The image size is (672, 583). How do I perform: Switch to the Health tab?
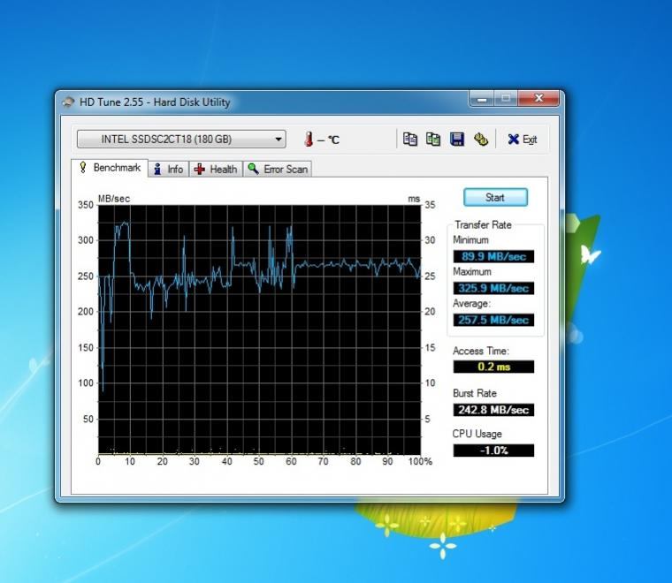pos(216,169)
